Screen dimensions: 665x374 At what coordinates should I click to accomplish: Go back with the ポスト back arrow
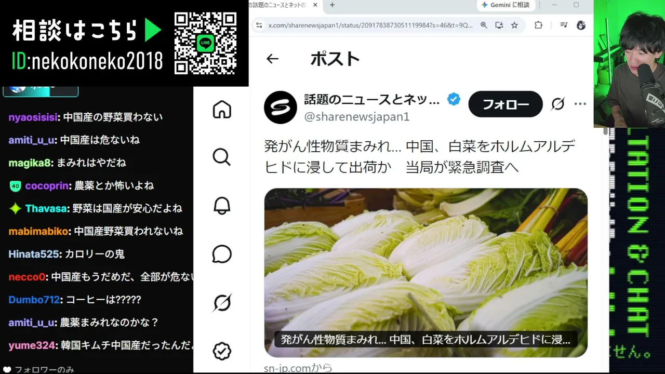[272, 59]
